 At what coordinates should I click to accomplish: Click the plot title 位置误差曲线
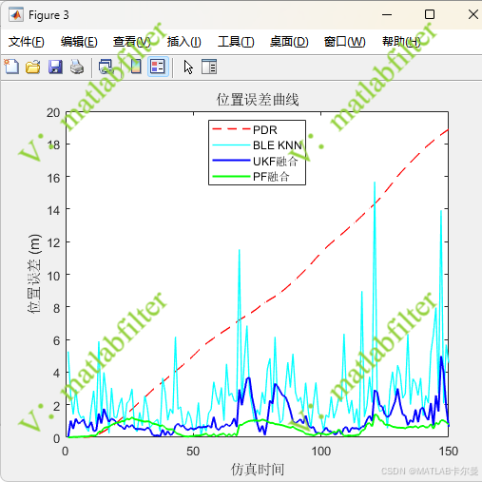coord(258,100)
